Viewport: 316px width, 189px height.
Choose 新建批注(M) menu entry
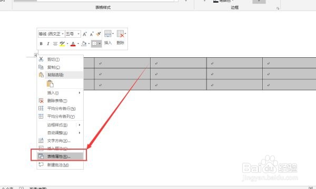pos(60,165)
